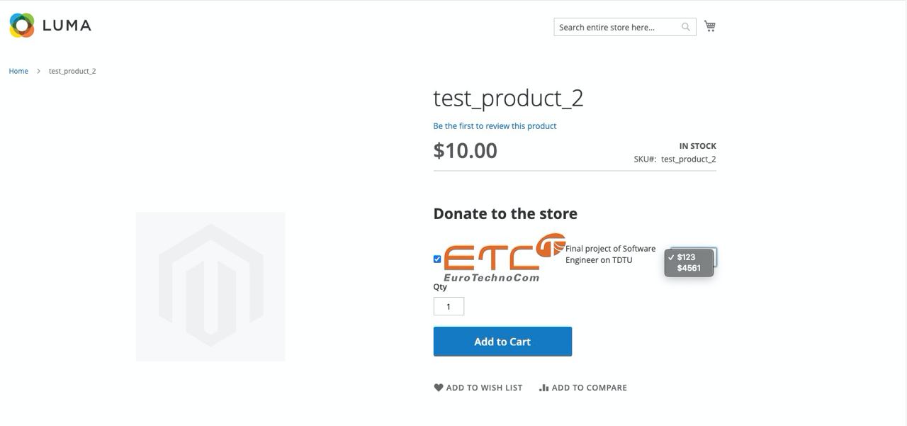Go to Home breadcrumb link
Image resolution: width=907 pixels, height=426 pixels.
tap(18, 71)
